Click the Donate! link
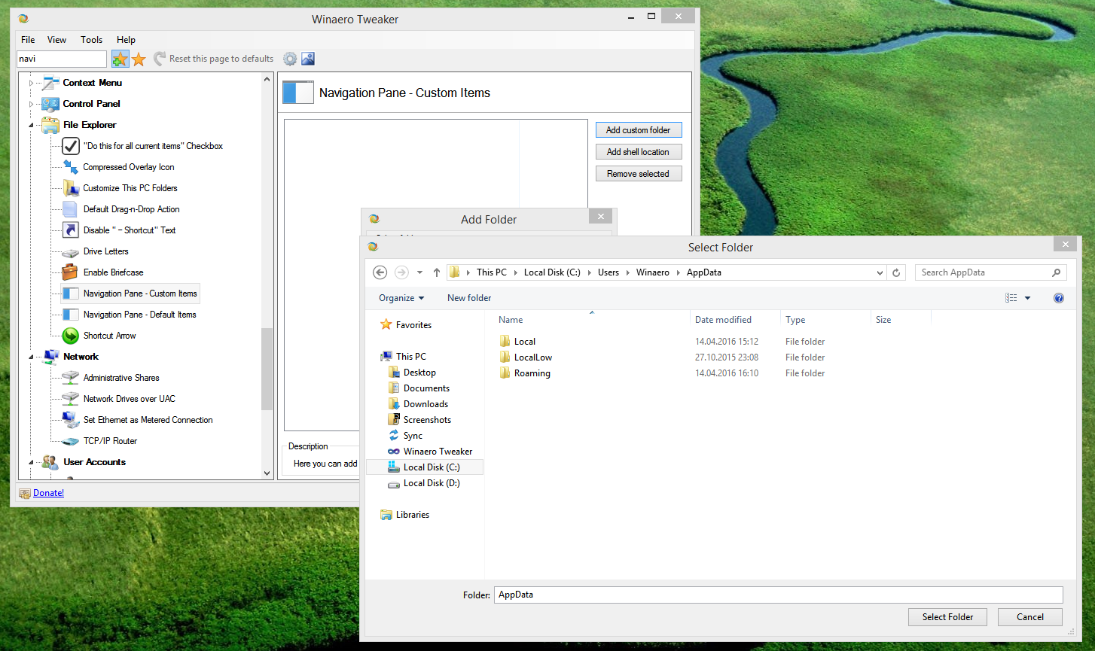The width and height of the screenshot is (1095, 651). coord(48,492)
